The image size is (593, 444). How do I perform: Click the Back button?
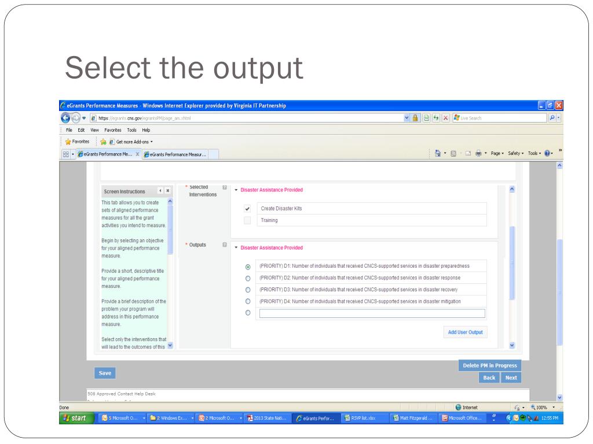tap(489, 378)
